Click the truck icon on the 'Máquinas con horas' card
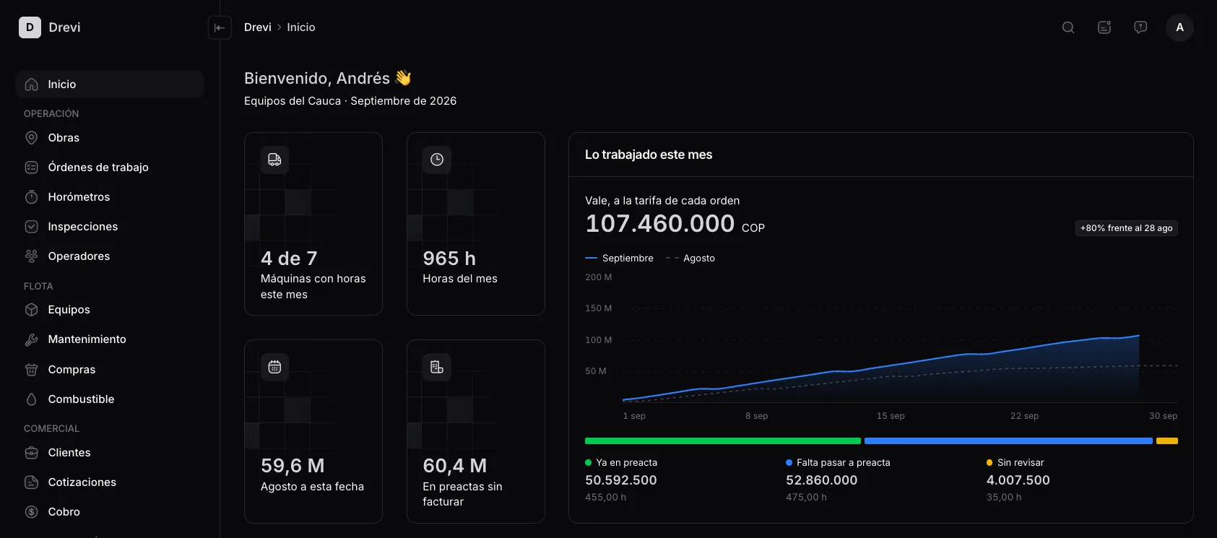Viewport: 1217px width, 538px height. point(274,160)
